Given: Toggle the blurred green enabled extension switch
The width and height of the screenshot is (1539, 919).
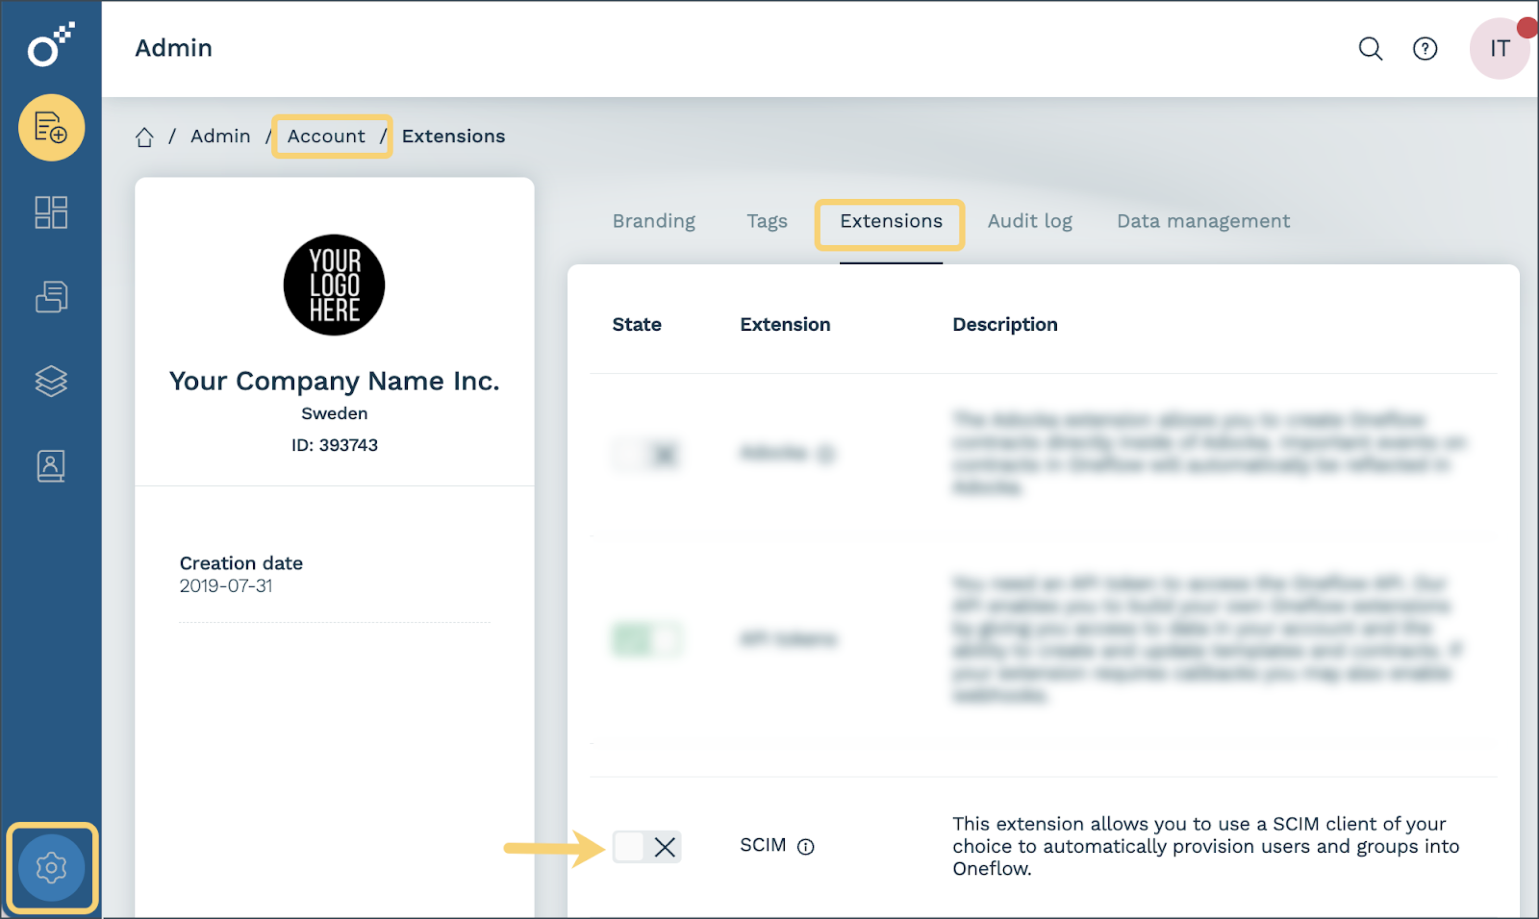Looking at the screenshot, I should pyautogui.click(x=646, y=639).
